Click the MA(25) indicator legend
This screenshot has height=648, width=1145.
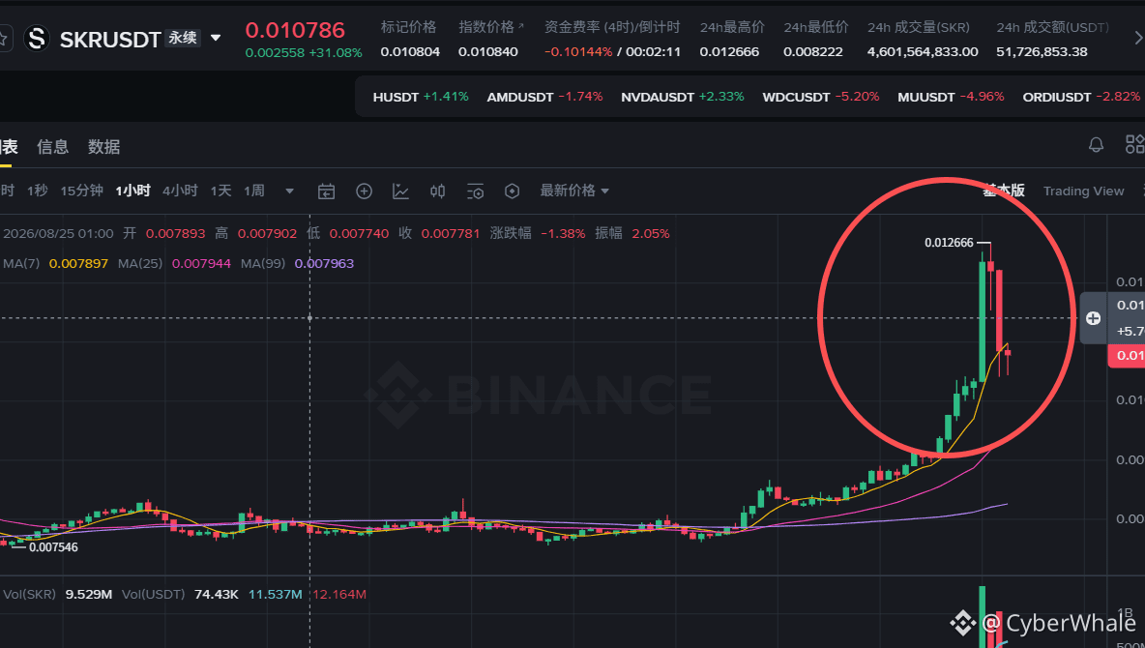point(174,263)
